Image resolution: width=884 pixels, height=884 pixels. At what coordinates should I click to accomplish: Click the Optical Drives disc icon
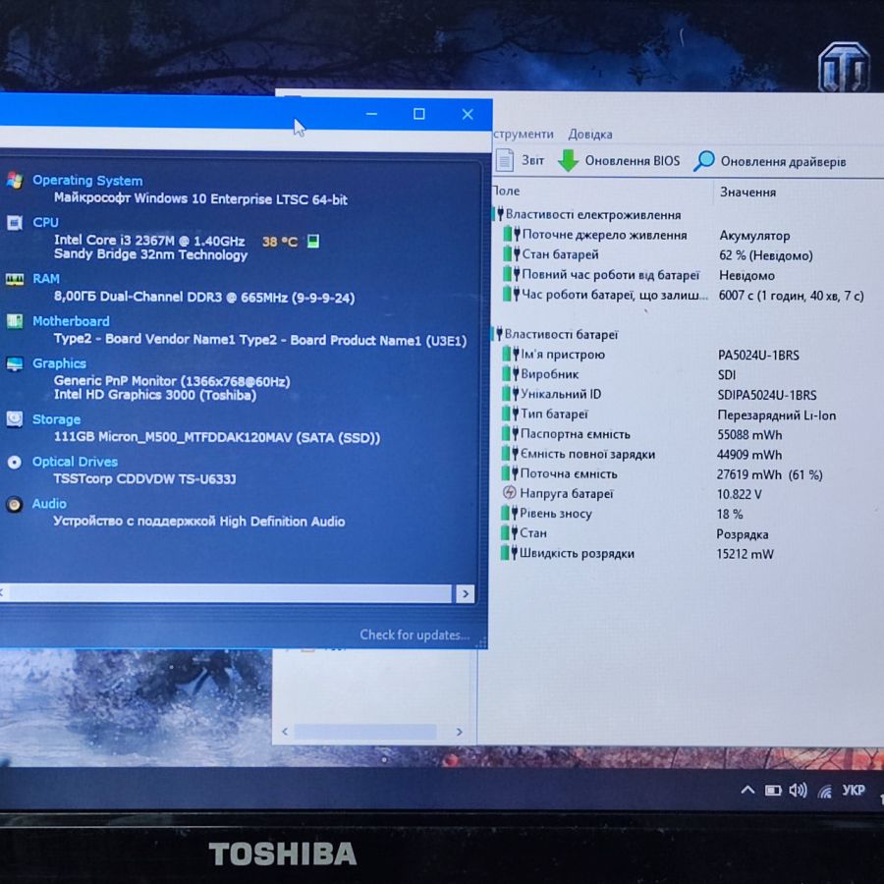tap(15, 463)
